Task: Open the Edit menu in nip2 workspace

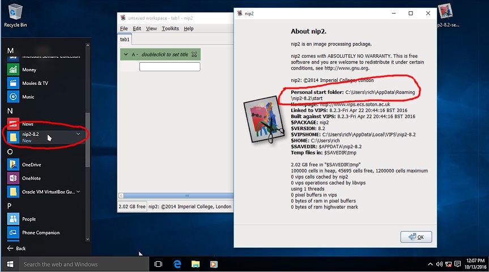Action: (x=137, y=28)
